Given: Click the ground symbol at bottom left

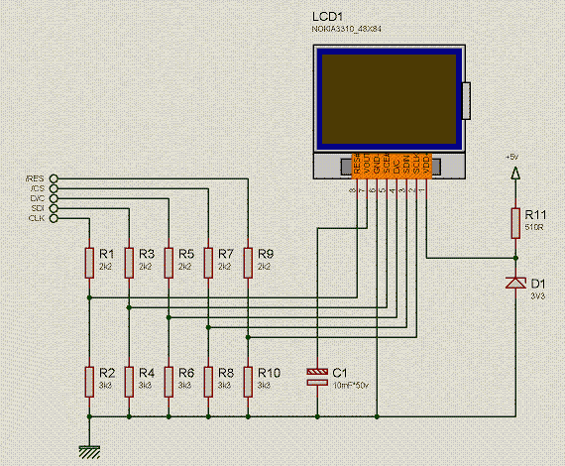Looking at the screenshot, I should 89,452.
